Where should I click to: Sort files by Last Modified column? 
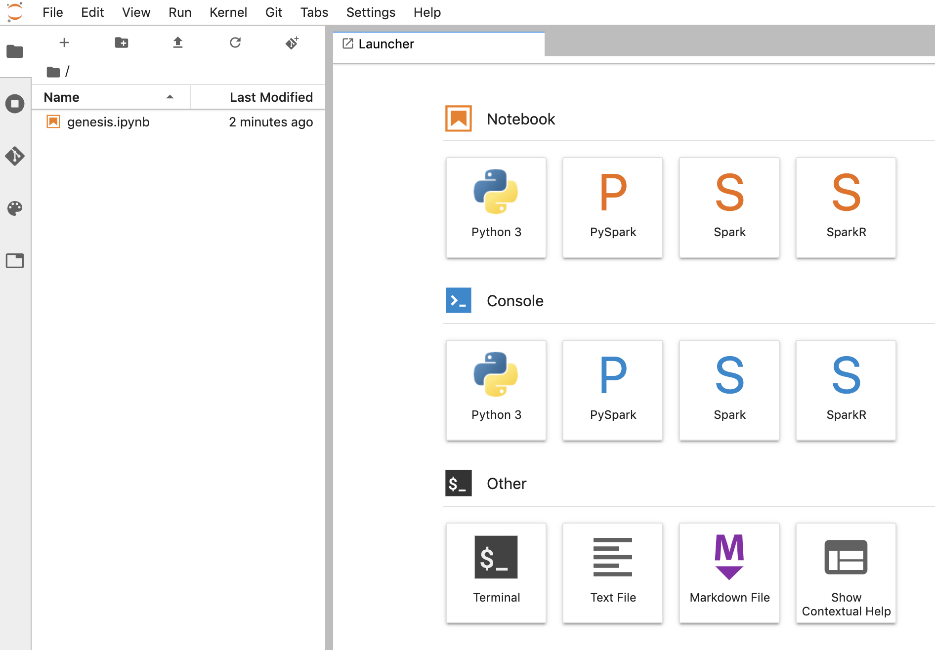258,97
